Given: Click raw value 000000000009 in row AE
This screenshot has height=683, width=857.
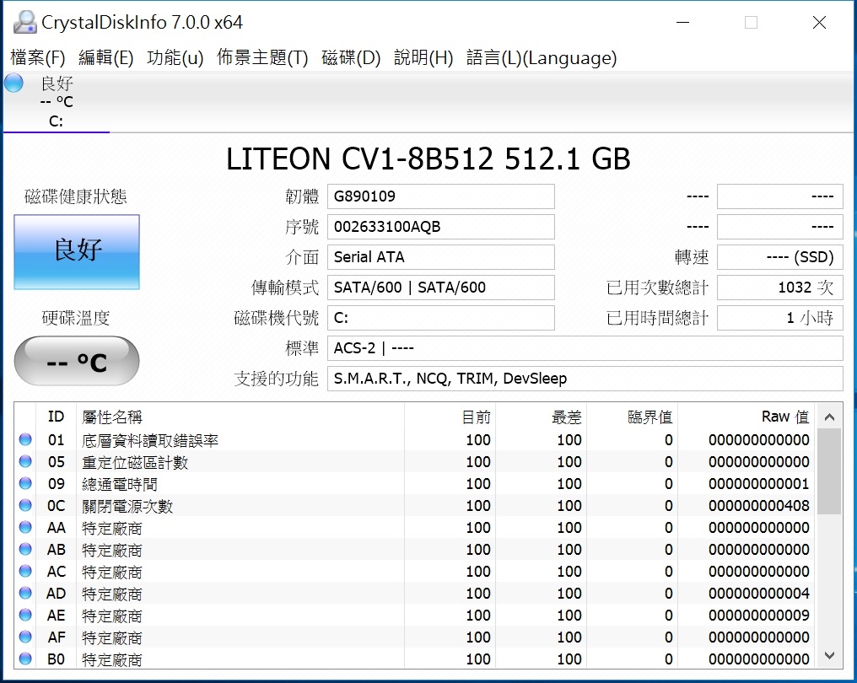Looking at the screenshot, I should [758, 616].
